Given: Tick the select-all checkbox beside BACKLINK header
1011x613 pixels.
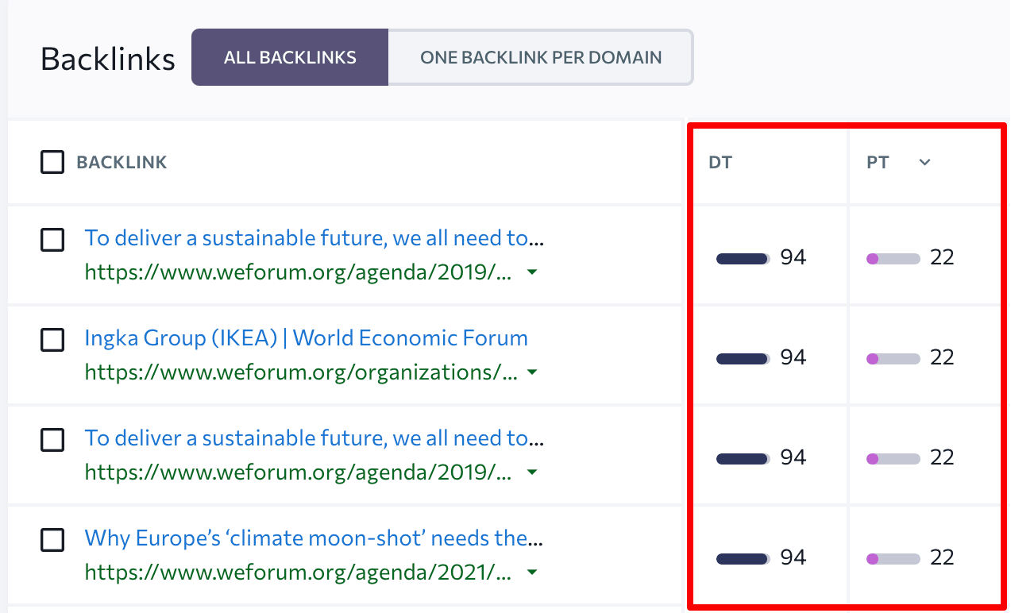Looking at the screenshot, I should pyautogui.click(x=52, y=163).
